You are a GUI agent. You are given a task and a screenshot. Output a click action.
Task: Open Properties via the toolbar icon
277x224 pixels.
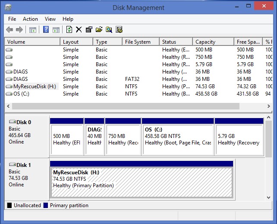click(89, 29)
